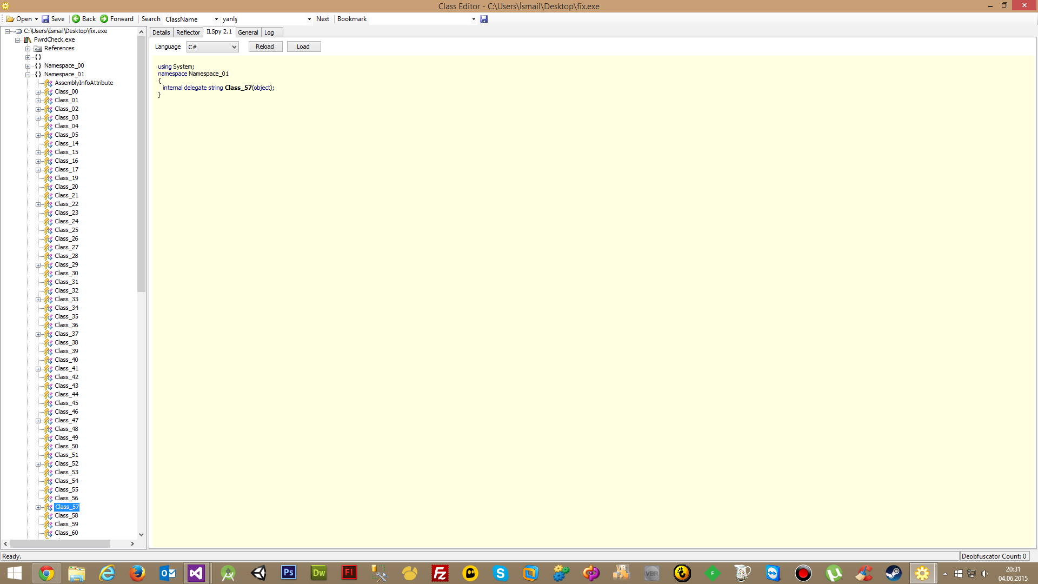Collapse the Namespace_01 tree node
Viewport: 1038px width, 584px height.
point(28,75)
